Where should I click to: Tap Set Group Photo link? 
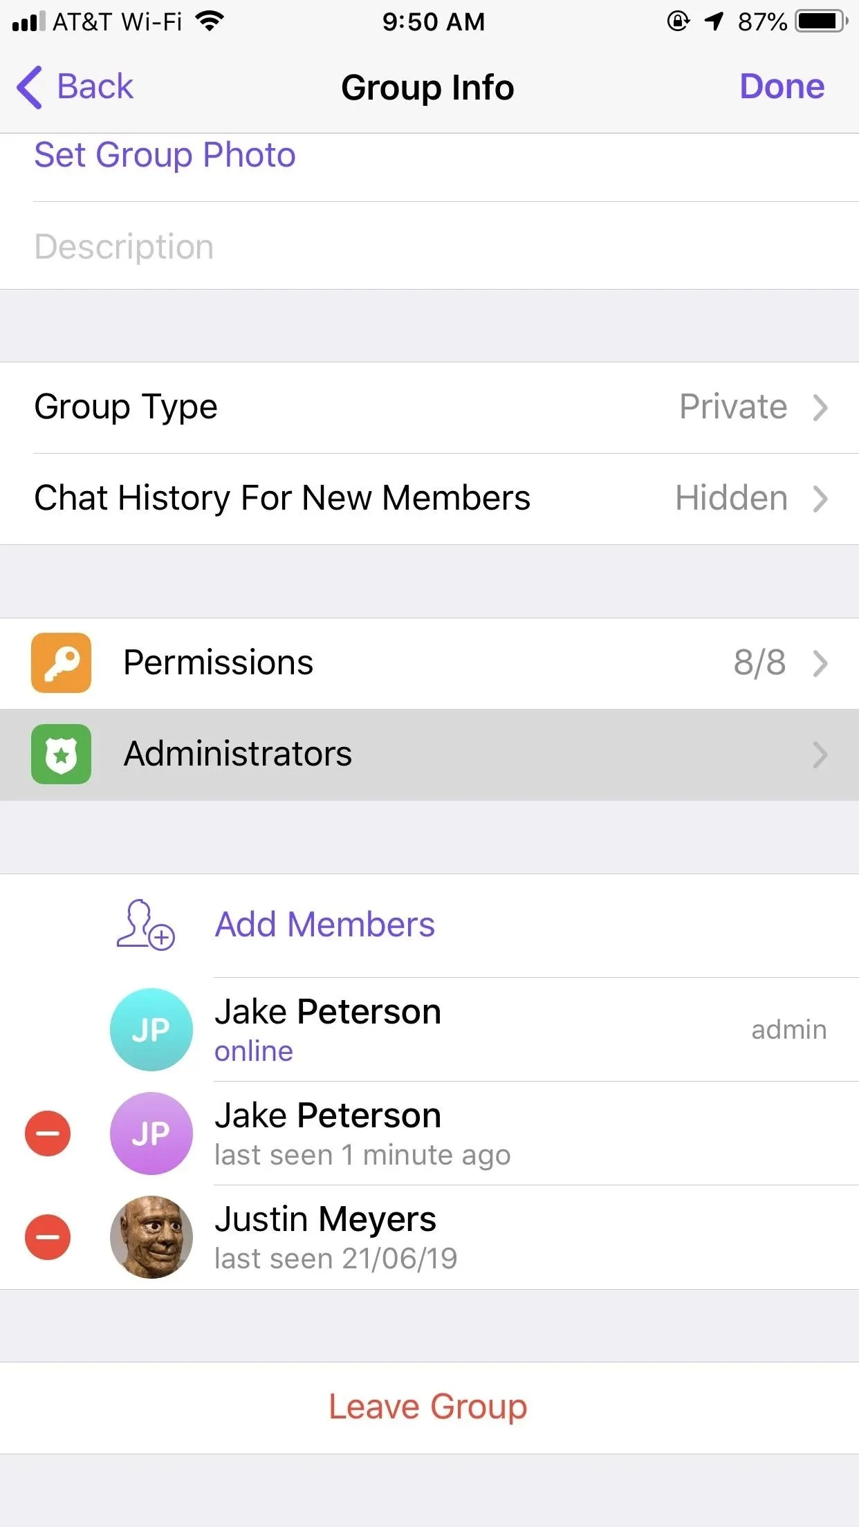pyautogui.click(x=165, y=155)
